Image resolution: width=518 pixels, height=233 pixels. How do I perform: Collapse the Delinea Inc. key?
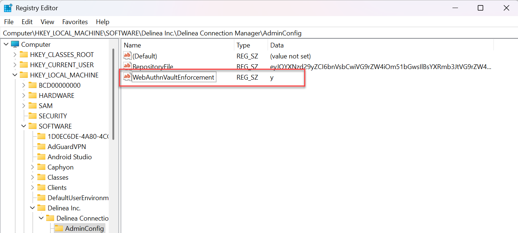pos(32,208)
